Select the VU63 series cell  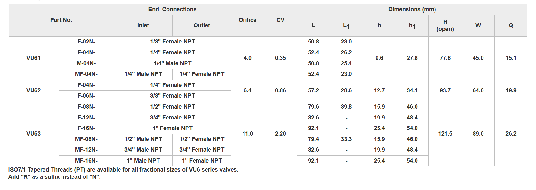(33, 134)
